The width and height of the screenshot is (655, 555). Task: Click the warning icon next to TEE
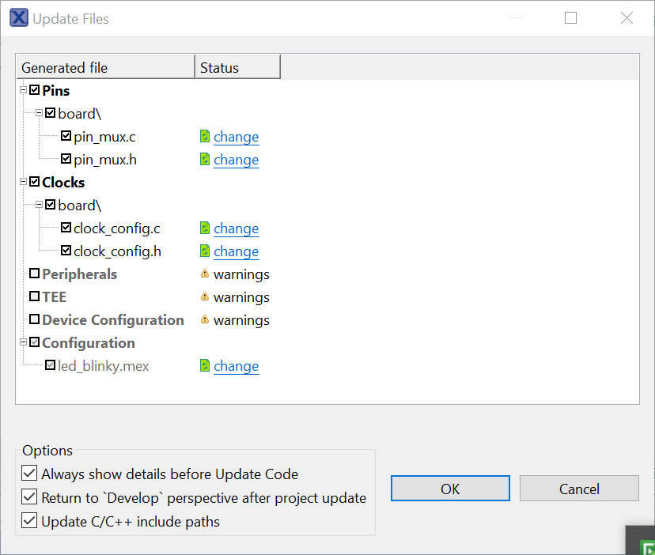tap(205, 297)
